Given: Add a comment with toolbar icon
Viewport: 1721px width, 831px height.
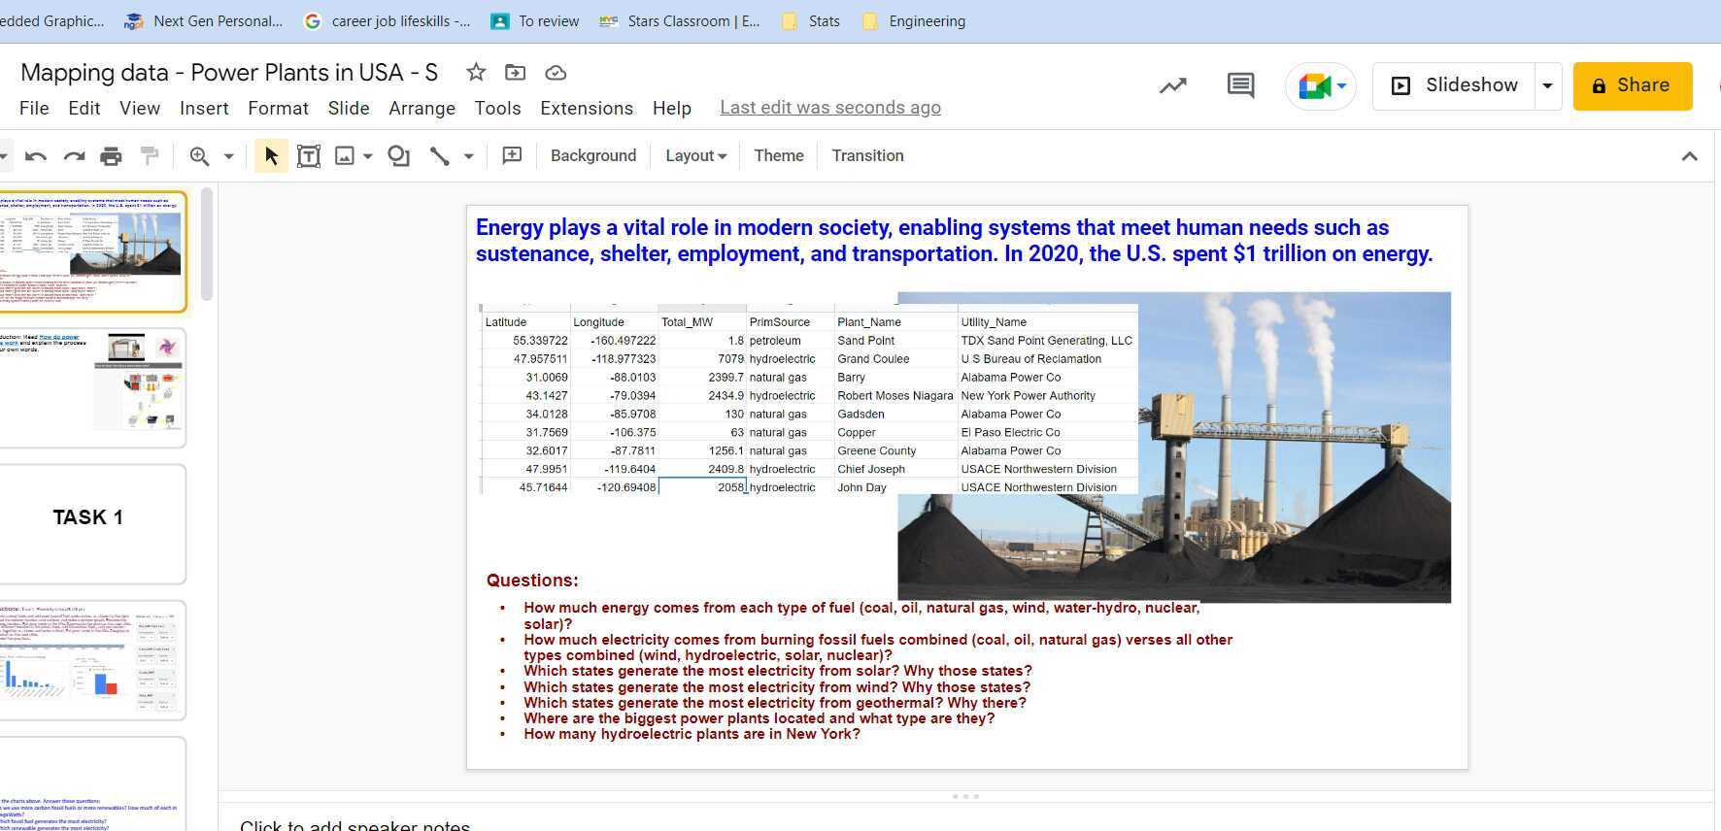Looking at the screenshot, I should (x=512, y=156).
